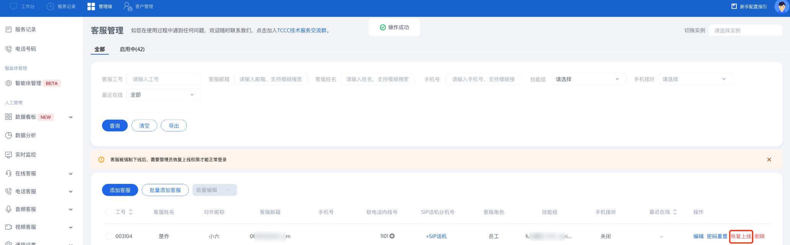
Task: Click the 小六 nickname cell
Action: 214,236
